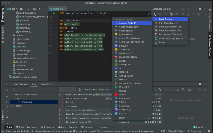Click the update selected branch arrow icon
The width and height of the screenshot is (213, 133).
click(7, 101)
